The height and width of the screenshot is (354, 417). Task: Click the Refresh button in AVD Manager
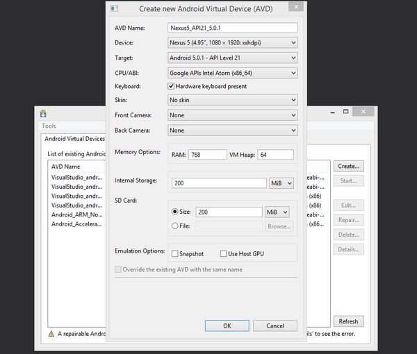tap(349, 321)
